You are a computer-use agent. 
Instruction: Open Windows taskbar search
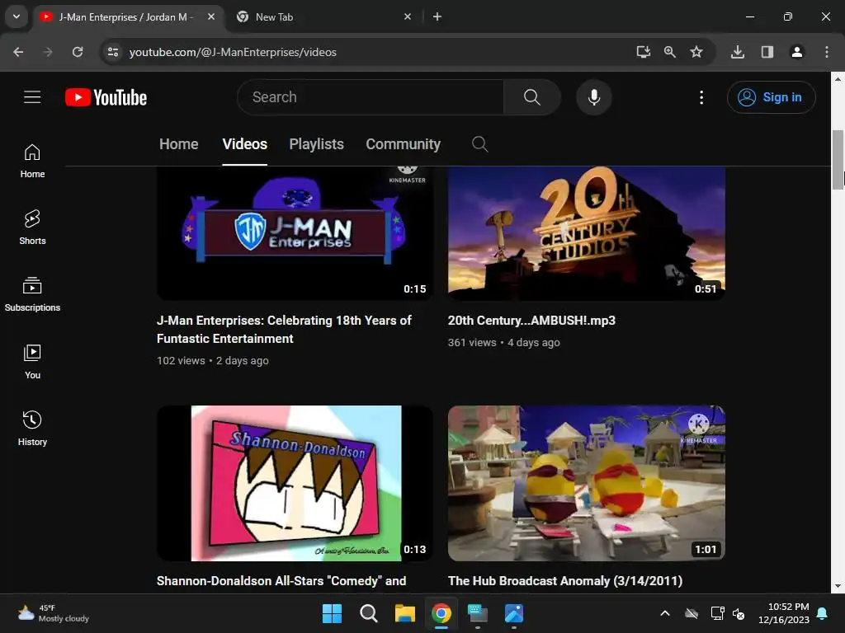(369, 613)
